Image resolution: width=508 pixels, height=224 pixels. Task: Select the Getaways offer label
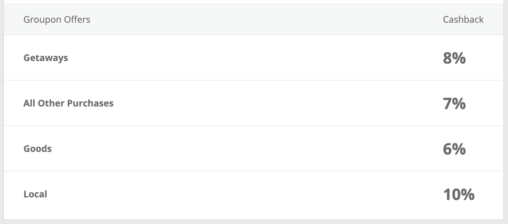coord(46,58)
